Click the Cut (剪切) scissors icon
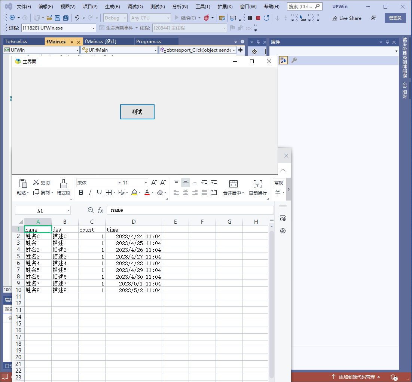Image resolution: width=412 pixels, height=382 pixels. [36, 182]
